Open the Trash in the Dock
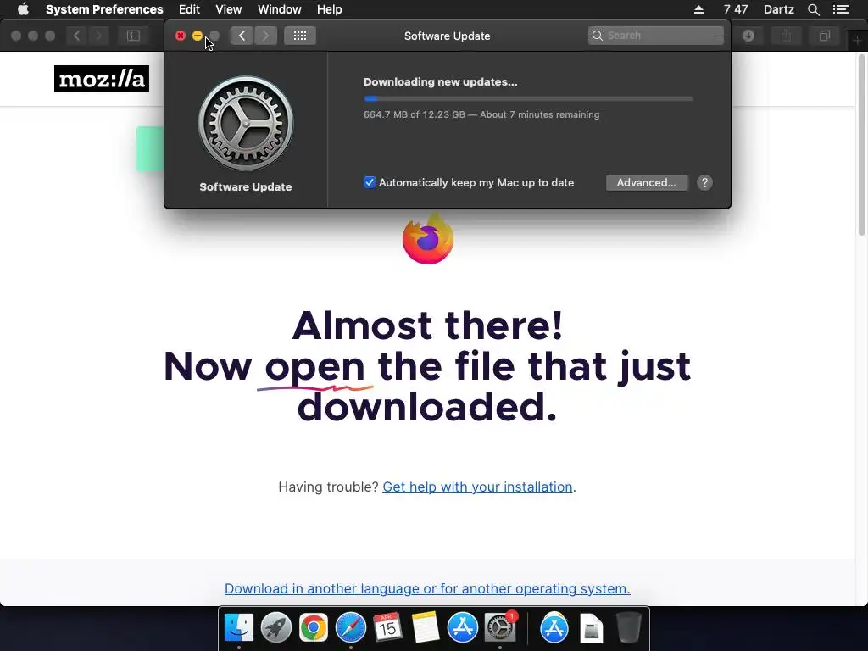 pyautogui.click(x=629, y=628)
